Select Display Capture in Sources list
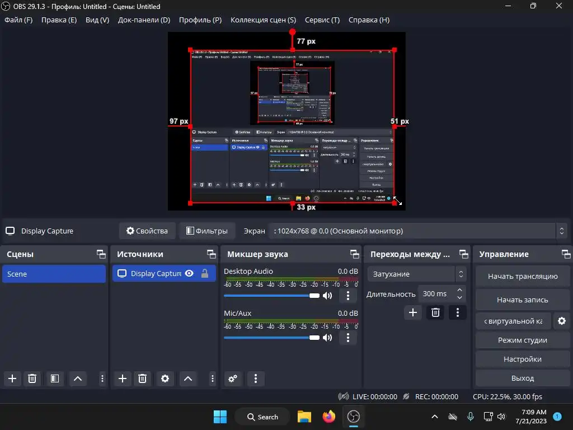 164,273
